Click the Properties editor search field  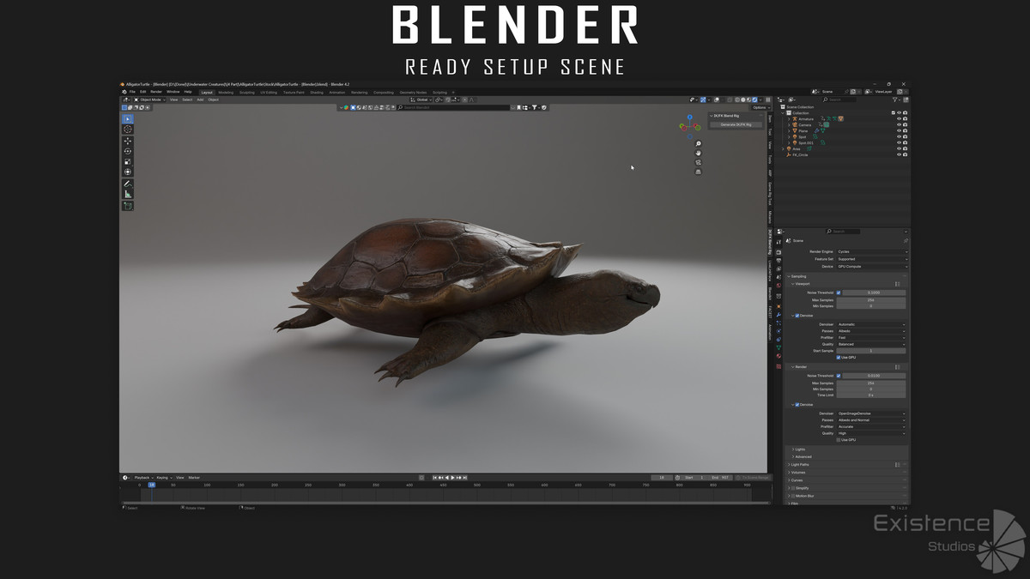tap(843, 232)
